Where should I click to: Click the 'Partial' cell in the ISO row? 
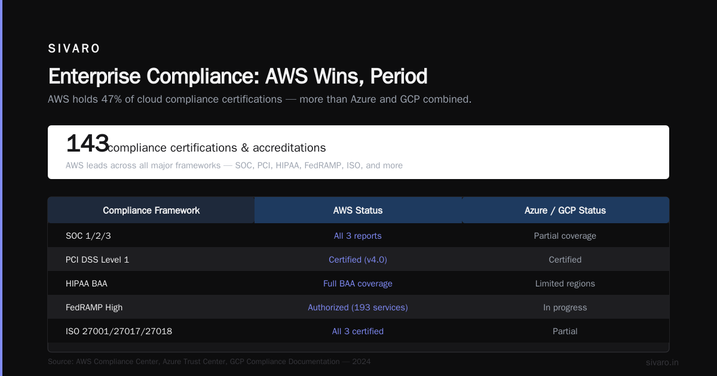[565, 331]
